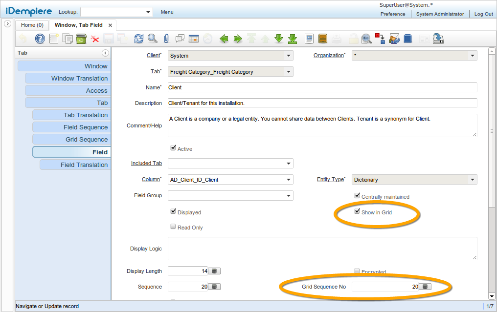Uncheck the Show in Grid checkbox
497x312 pixels.
357,212
